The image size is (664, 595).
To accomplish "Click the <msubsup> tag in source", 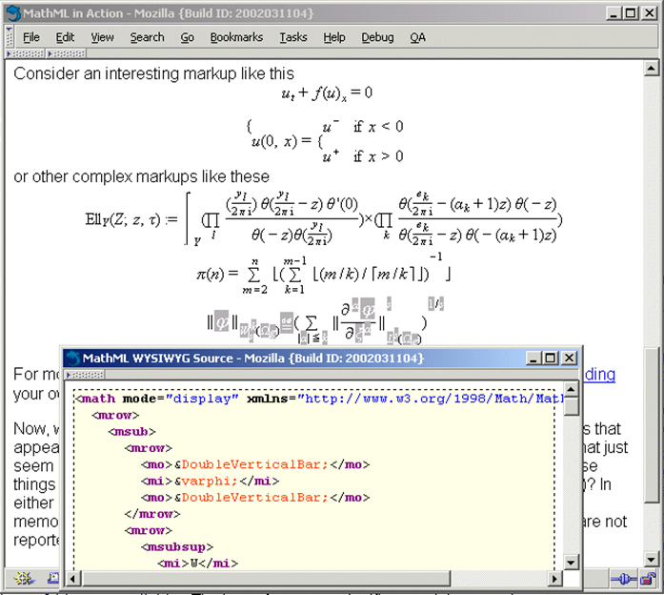I will [177, 547].
